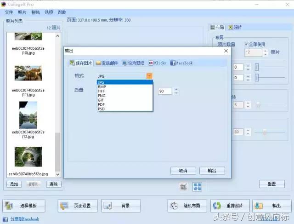Select BMP format in dropdown list
Screen dimensions: 294x224
pos(124,87)
